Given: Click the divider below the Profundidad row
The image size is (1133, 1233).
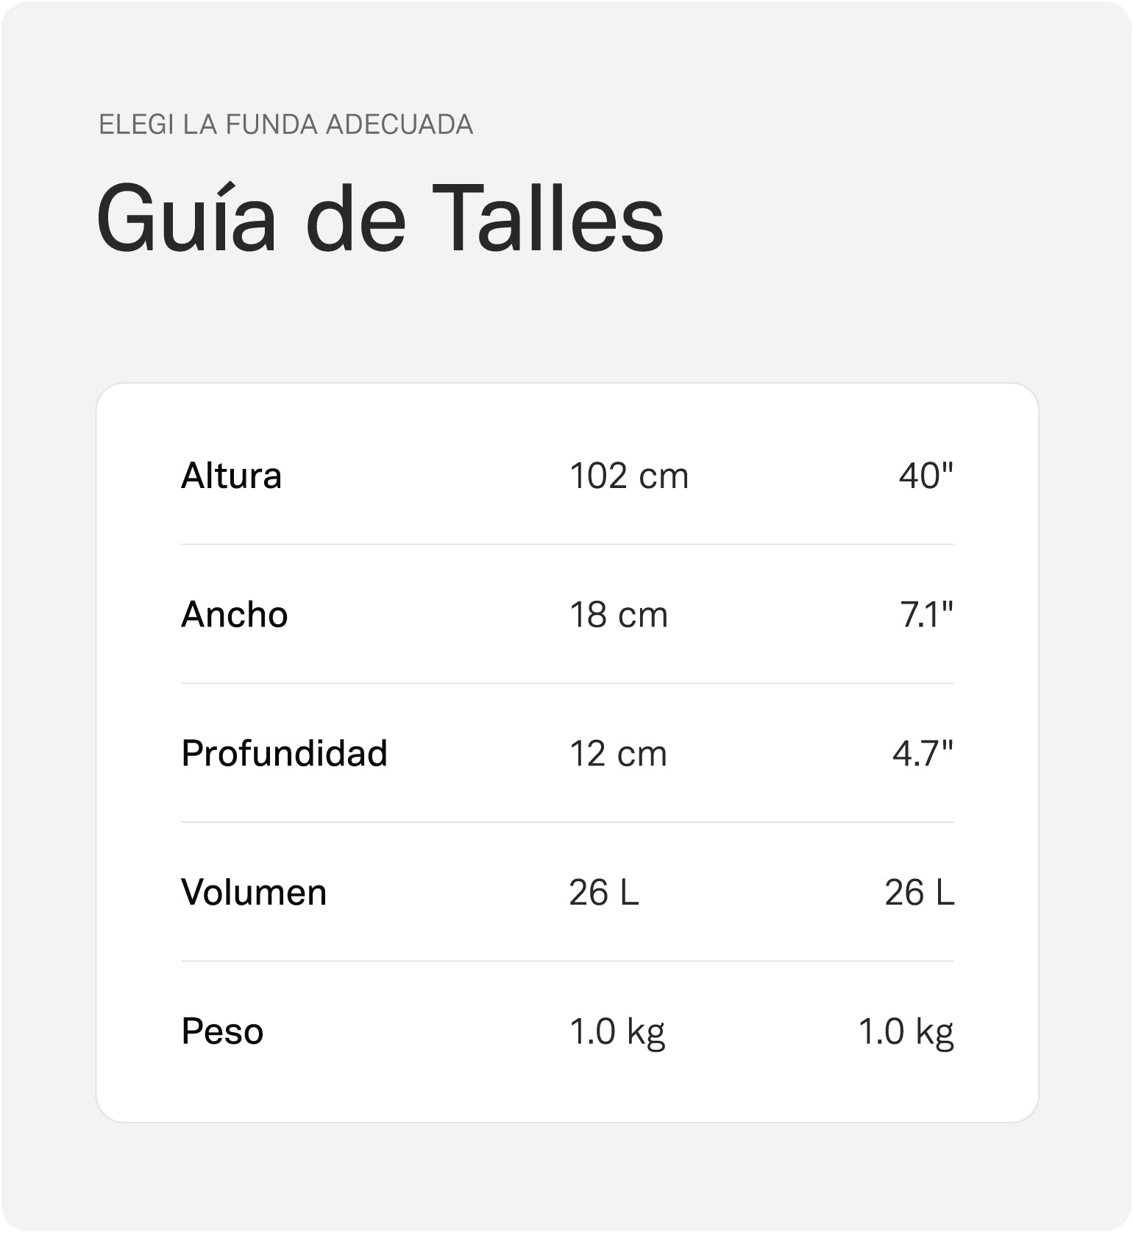Looking at the screenshot, I should [568, 822].
